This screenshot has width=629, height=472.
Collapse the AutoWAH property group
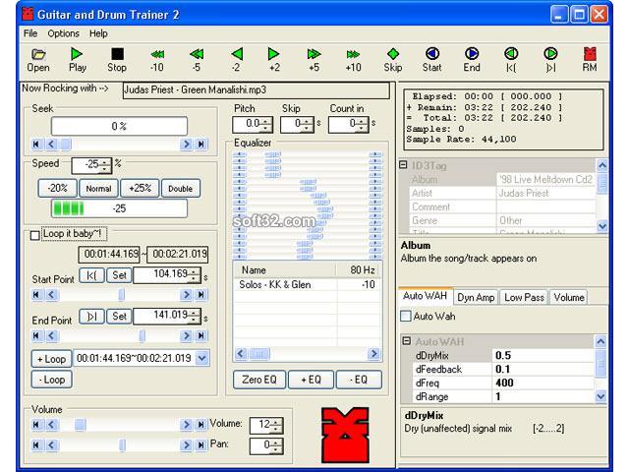click(406, 341)
